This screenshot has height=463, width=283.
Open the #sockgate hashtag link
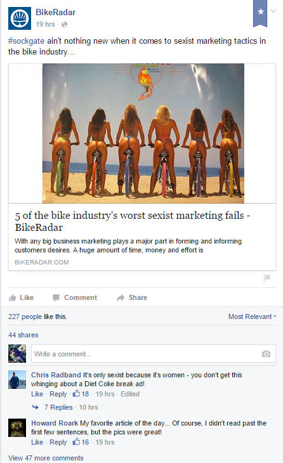click(26, 41)
